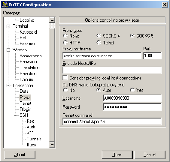Click the category tree scroll-down arrow

click(52, 145)
